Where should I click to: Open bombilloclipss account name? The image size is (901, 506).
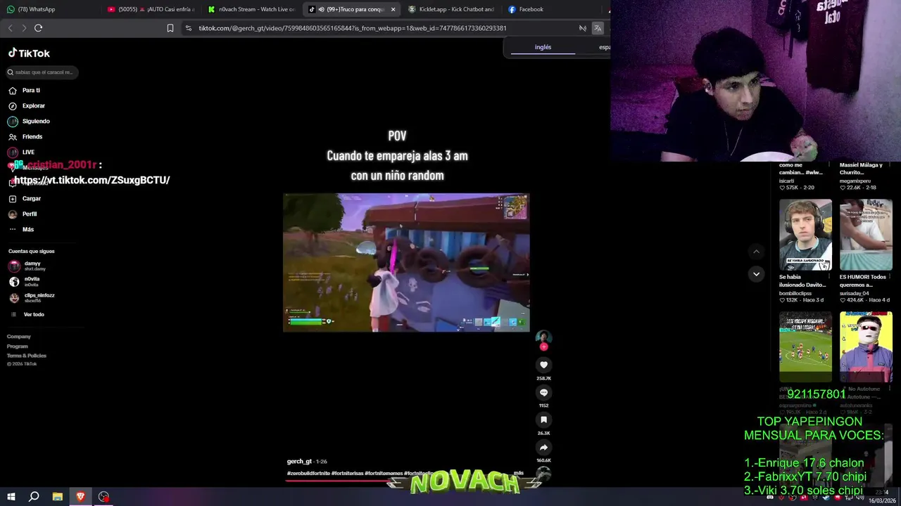795,293
